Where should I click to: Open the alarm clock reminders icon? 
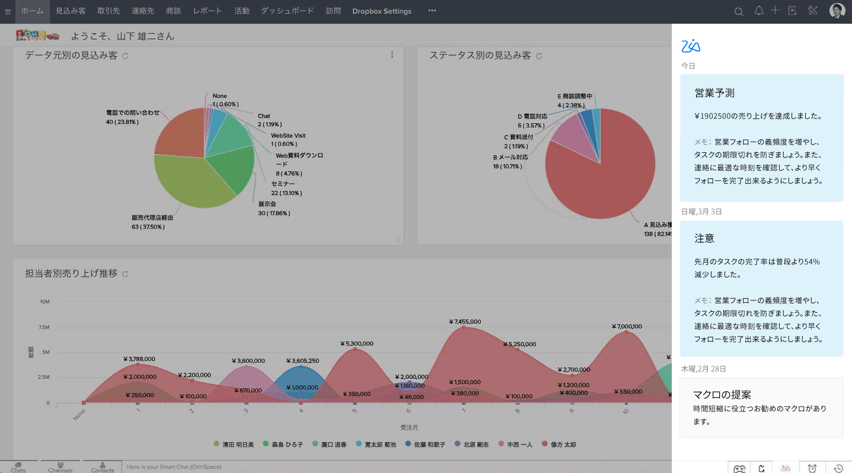point(812,468)
